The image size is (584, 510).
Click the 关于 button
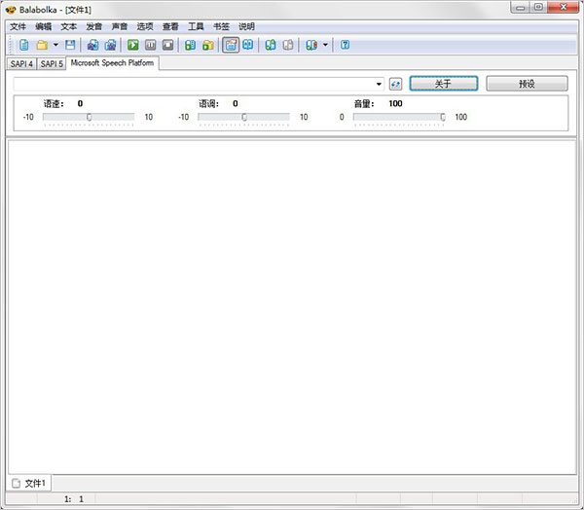click(444, 84)
